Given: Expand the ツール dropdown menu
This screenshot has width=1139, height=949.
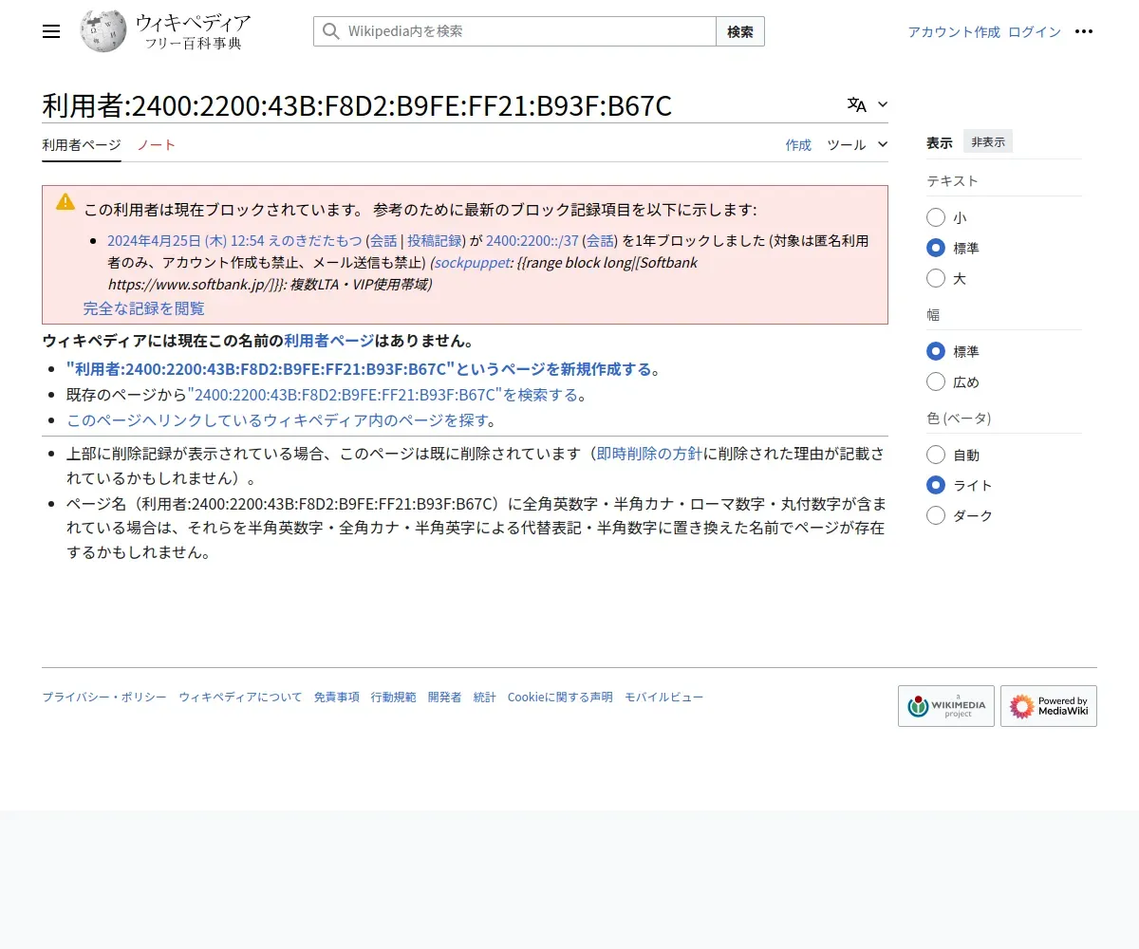Looking at the screenshot, I should point(857,145).
